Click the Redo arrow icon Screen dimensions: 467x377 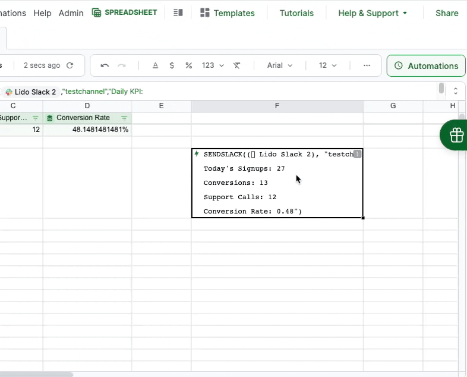click(122, 65)
